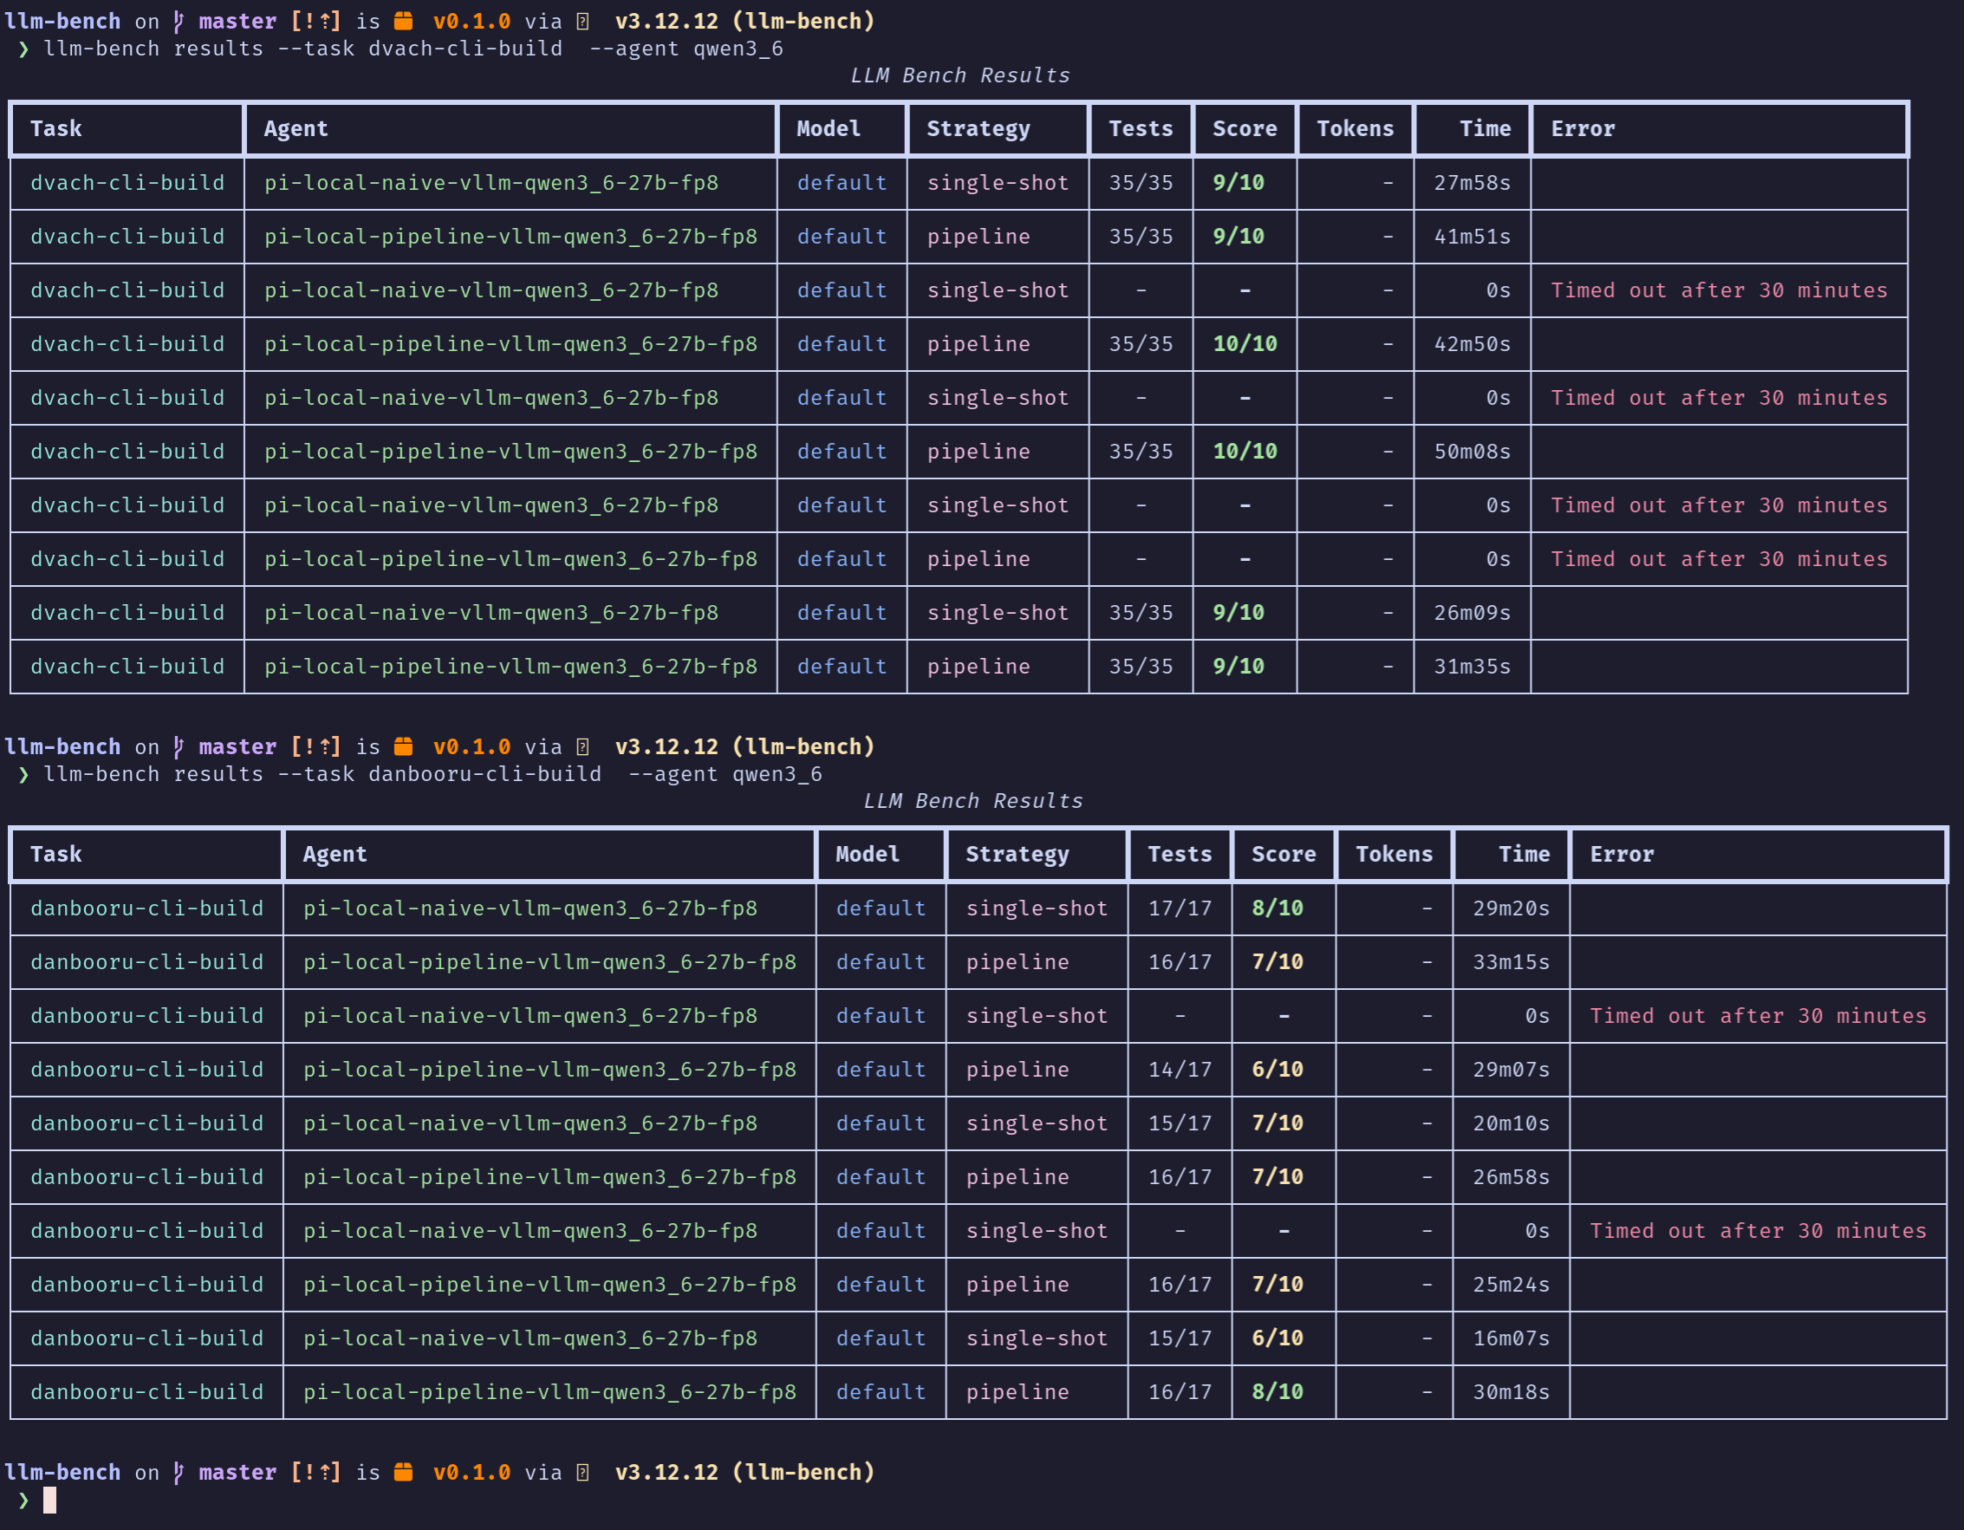Click the time value '29m07s'
Screen dimensions: 1964x1530
point(1512,1070)
